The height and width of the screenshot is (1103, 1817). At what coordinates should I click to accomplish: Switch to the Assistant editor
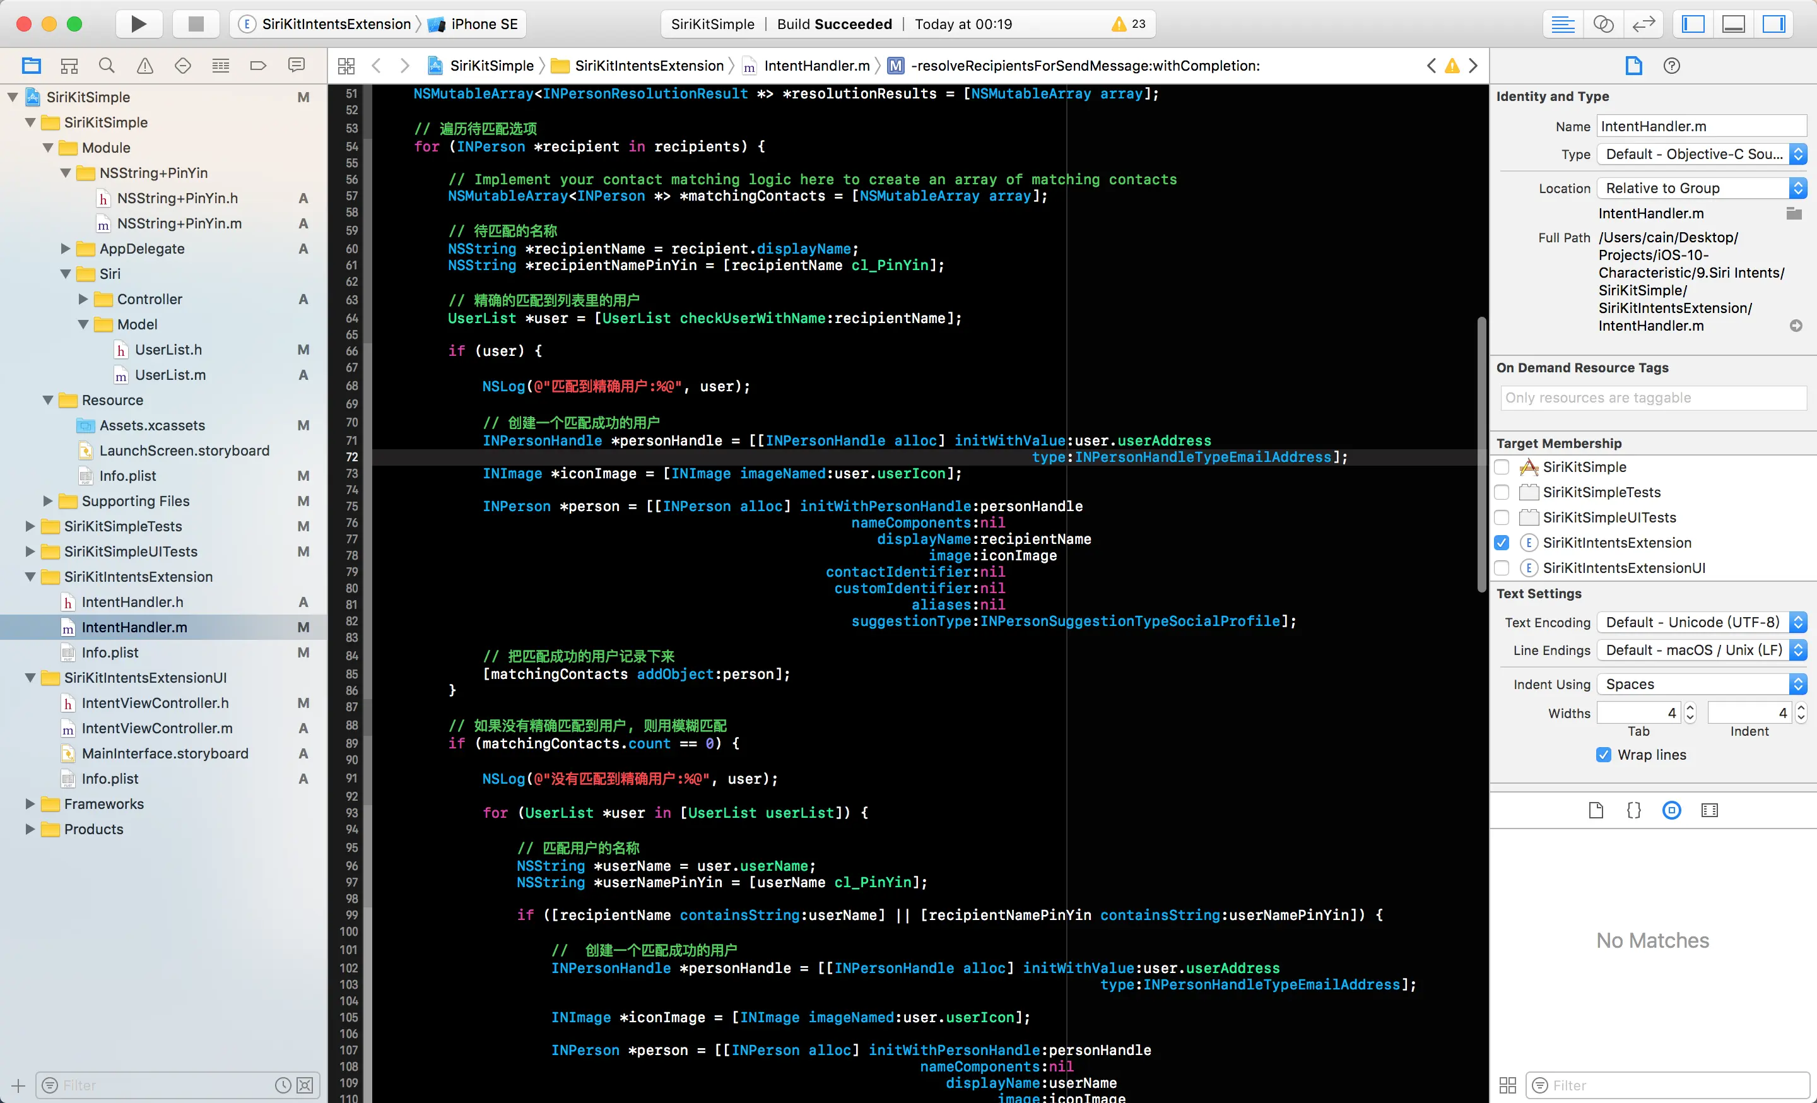coord(1603,23)
